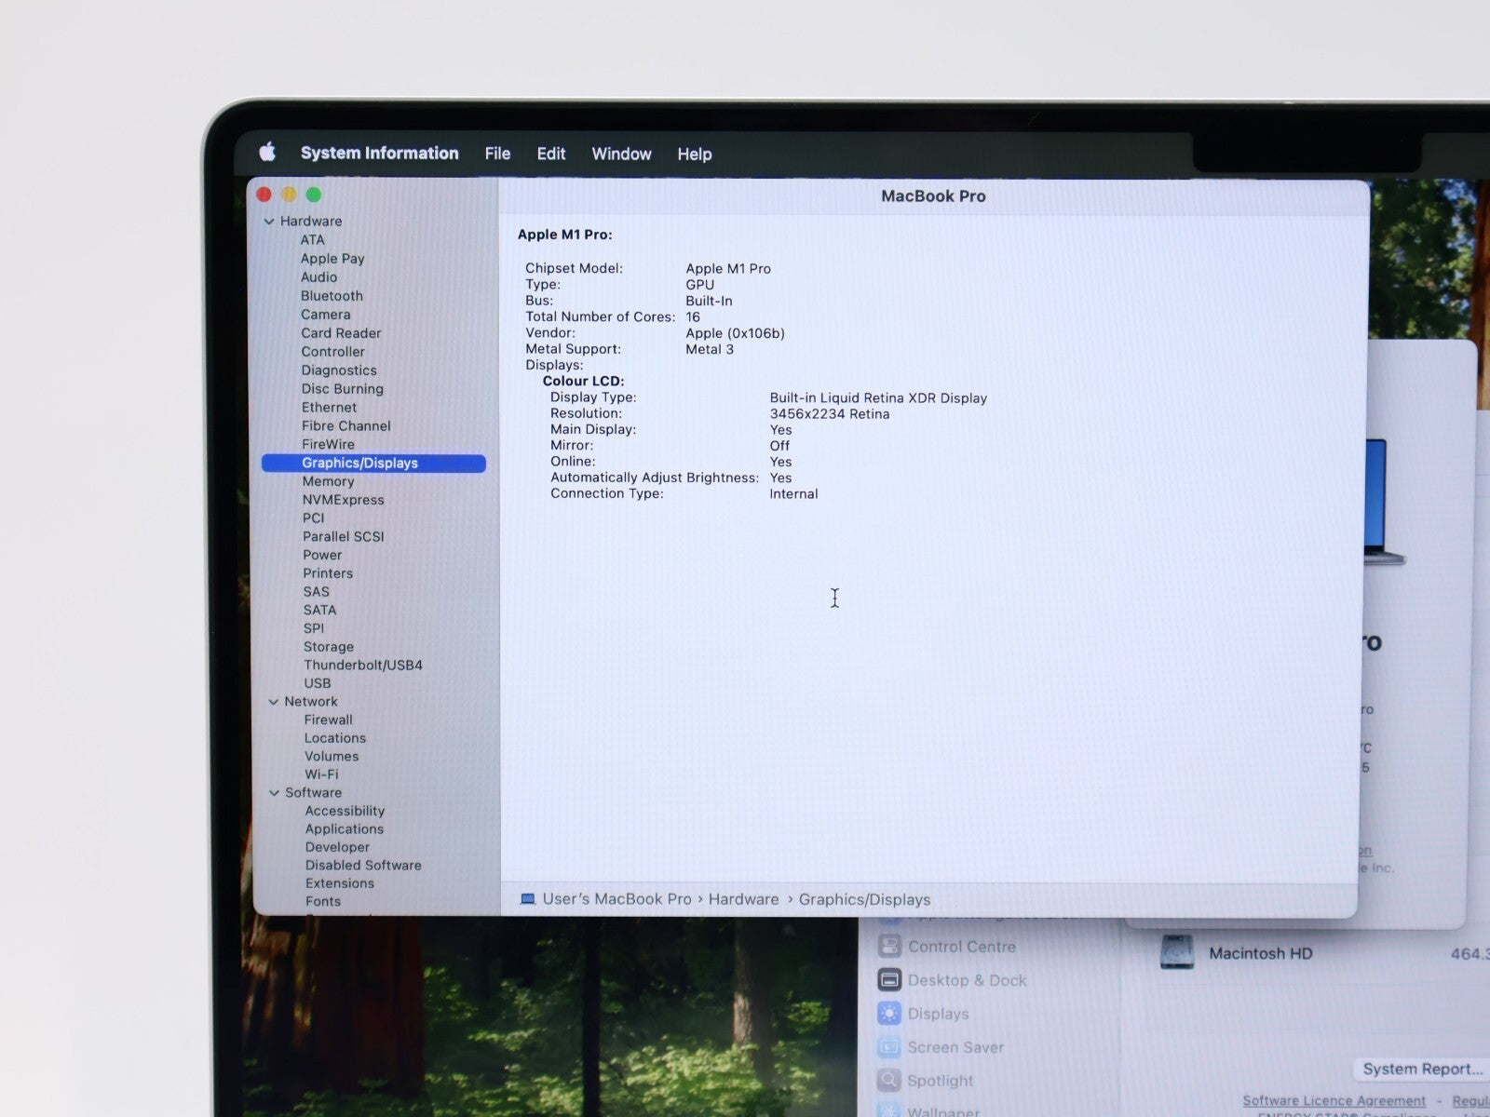Screen dimensions: 1490x1117
Task: Select Ethernet in the sidebar
Action: coord(329,408)
